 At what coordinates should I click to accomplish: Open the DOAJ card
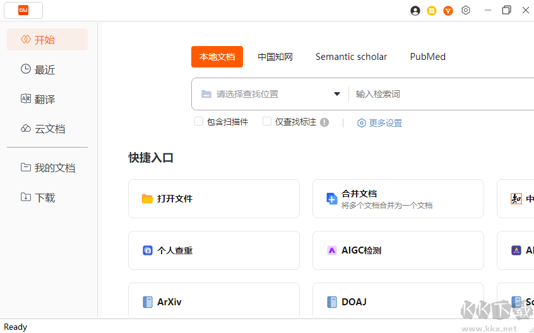(398, 300)
